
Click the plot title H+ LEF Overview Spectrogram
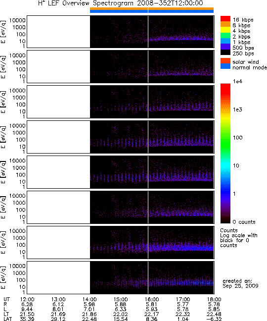pyautogui.click(x=121, y=3)
